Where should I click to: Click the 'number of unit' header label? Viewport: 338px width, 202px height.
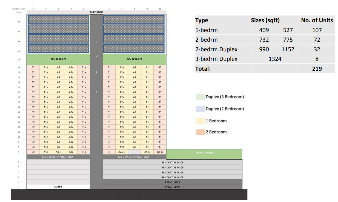(19, 9)
